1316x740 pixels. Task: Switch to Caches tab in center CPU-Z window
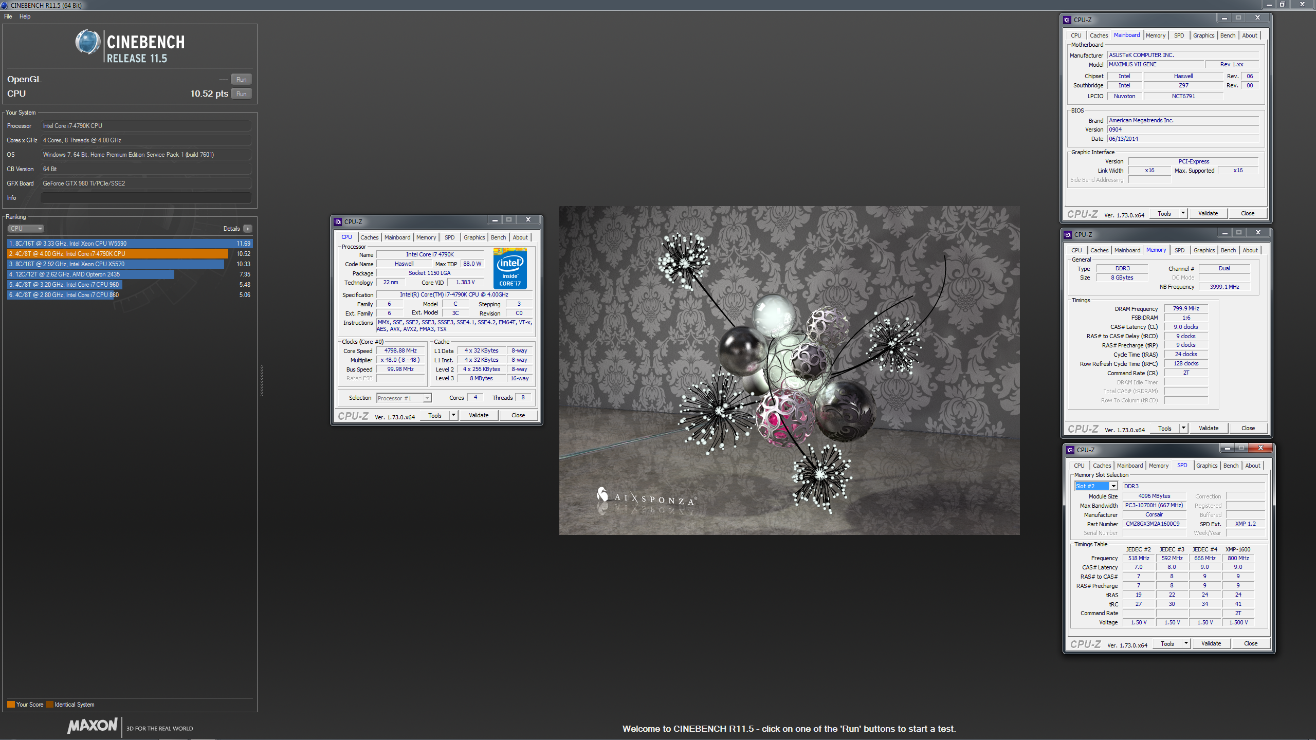tap(369, 237)
